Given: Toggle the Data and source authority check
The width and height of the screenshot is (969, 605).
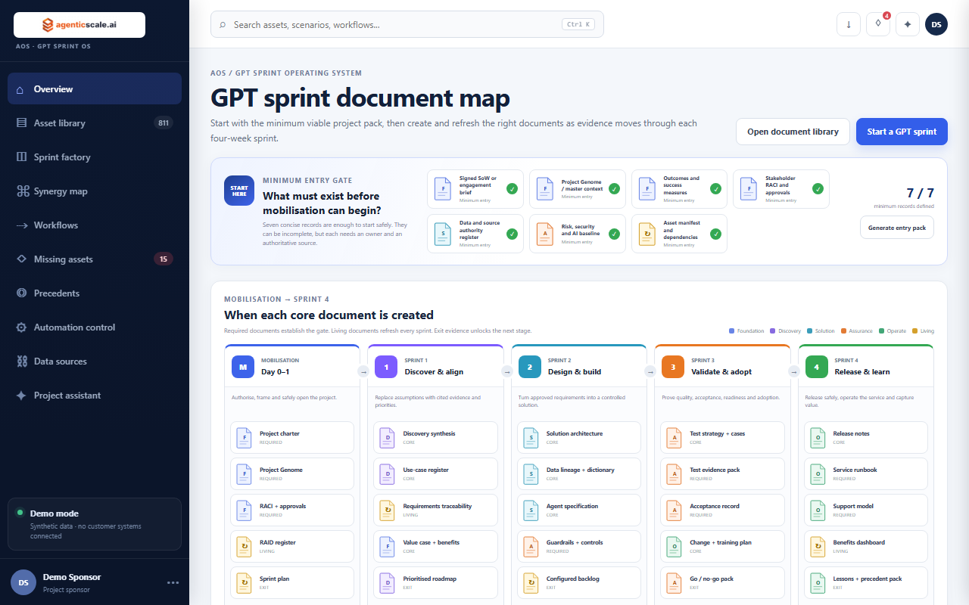Looking at the screenshot, I should (513, 234).
